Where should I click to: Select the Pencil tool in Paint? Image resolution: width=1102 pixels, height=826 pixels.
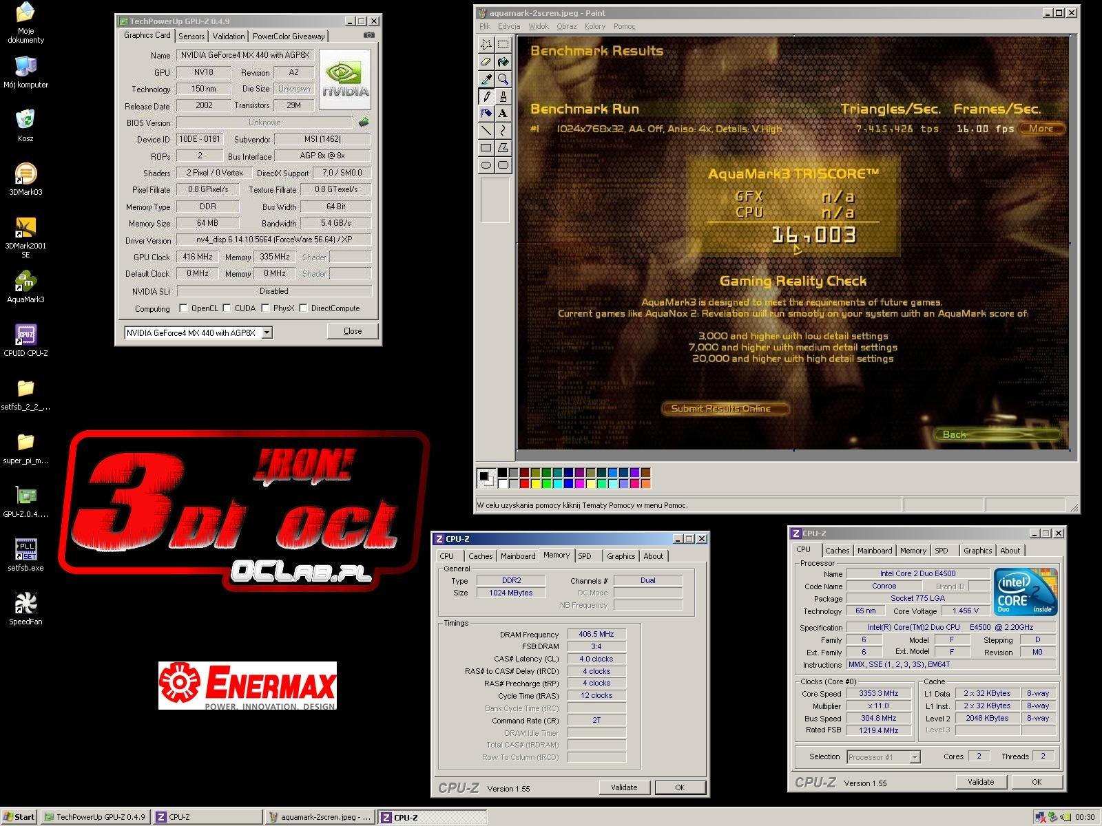(x=486, y=96)
